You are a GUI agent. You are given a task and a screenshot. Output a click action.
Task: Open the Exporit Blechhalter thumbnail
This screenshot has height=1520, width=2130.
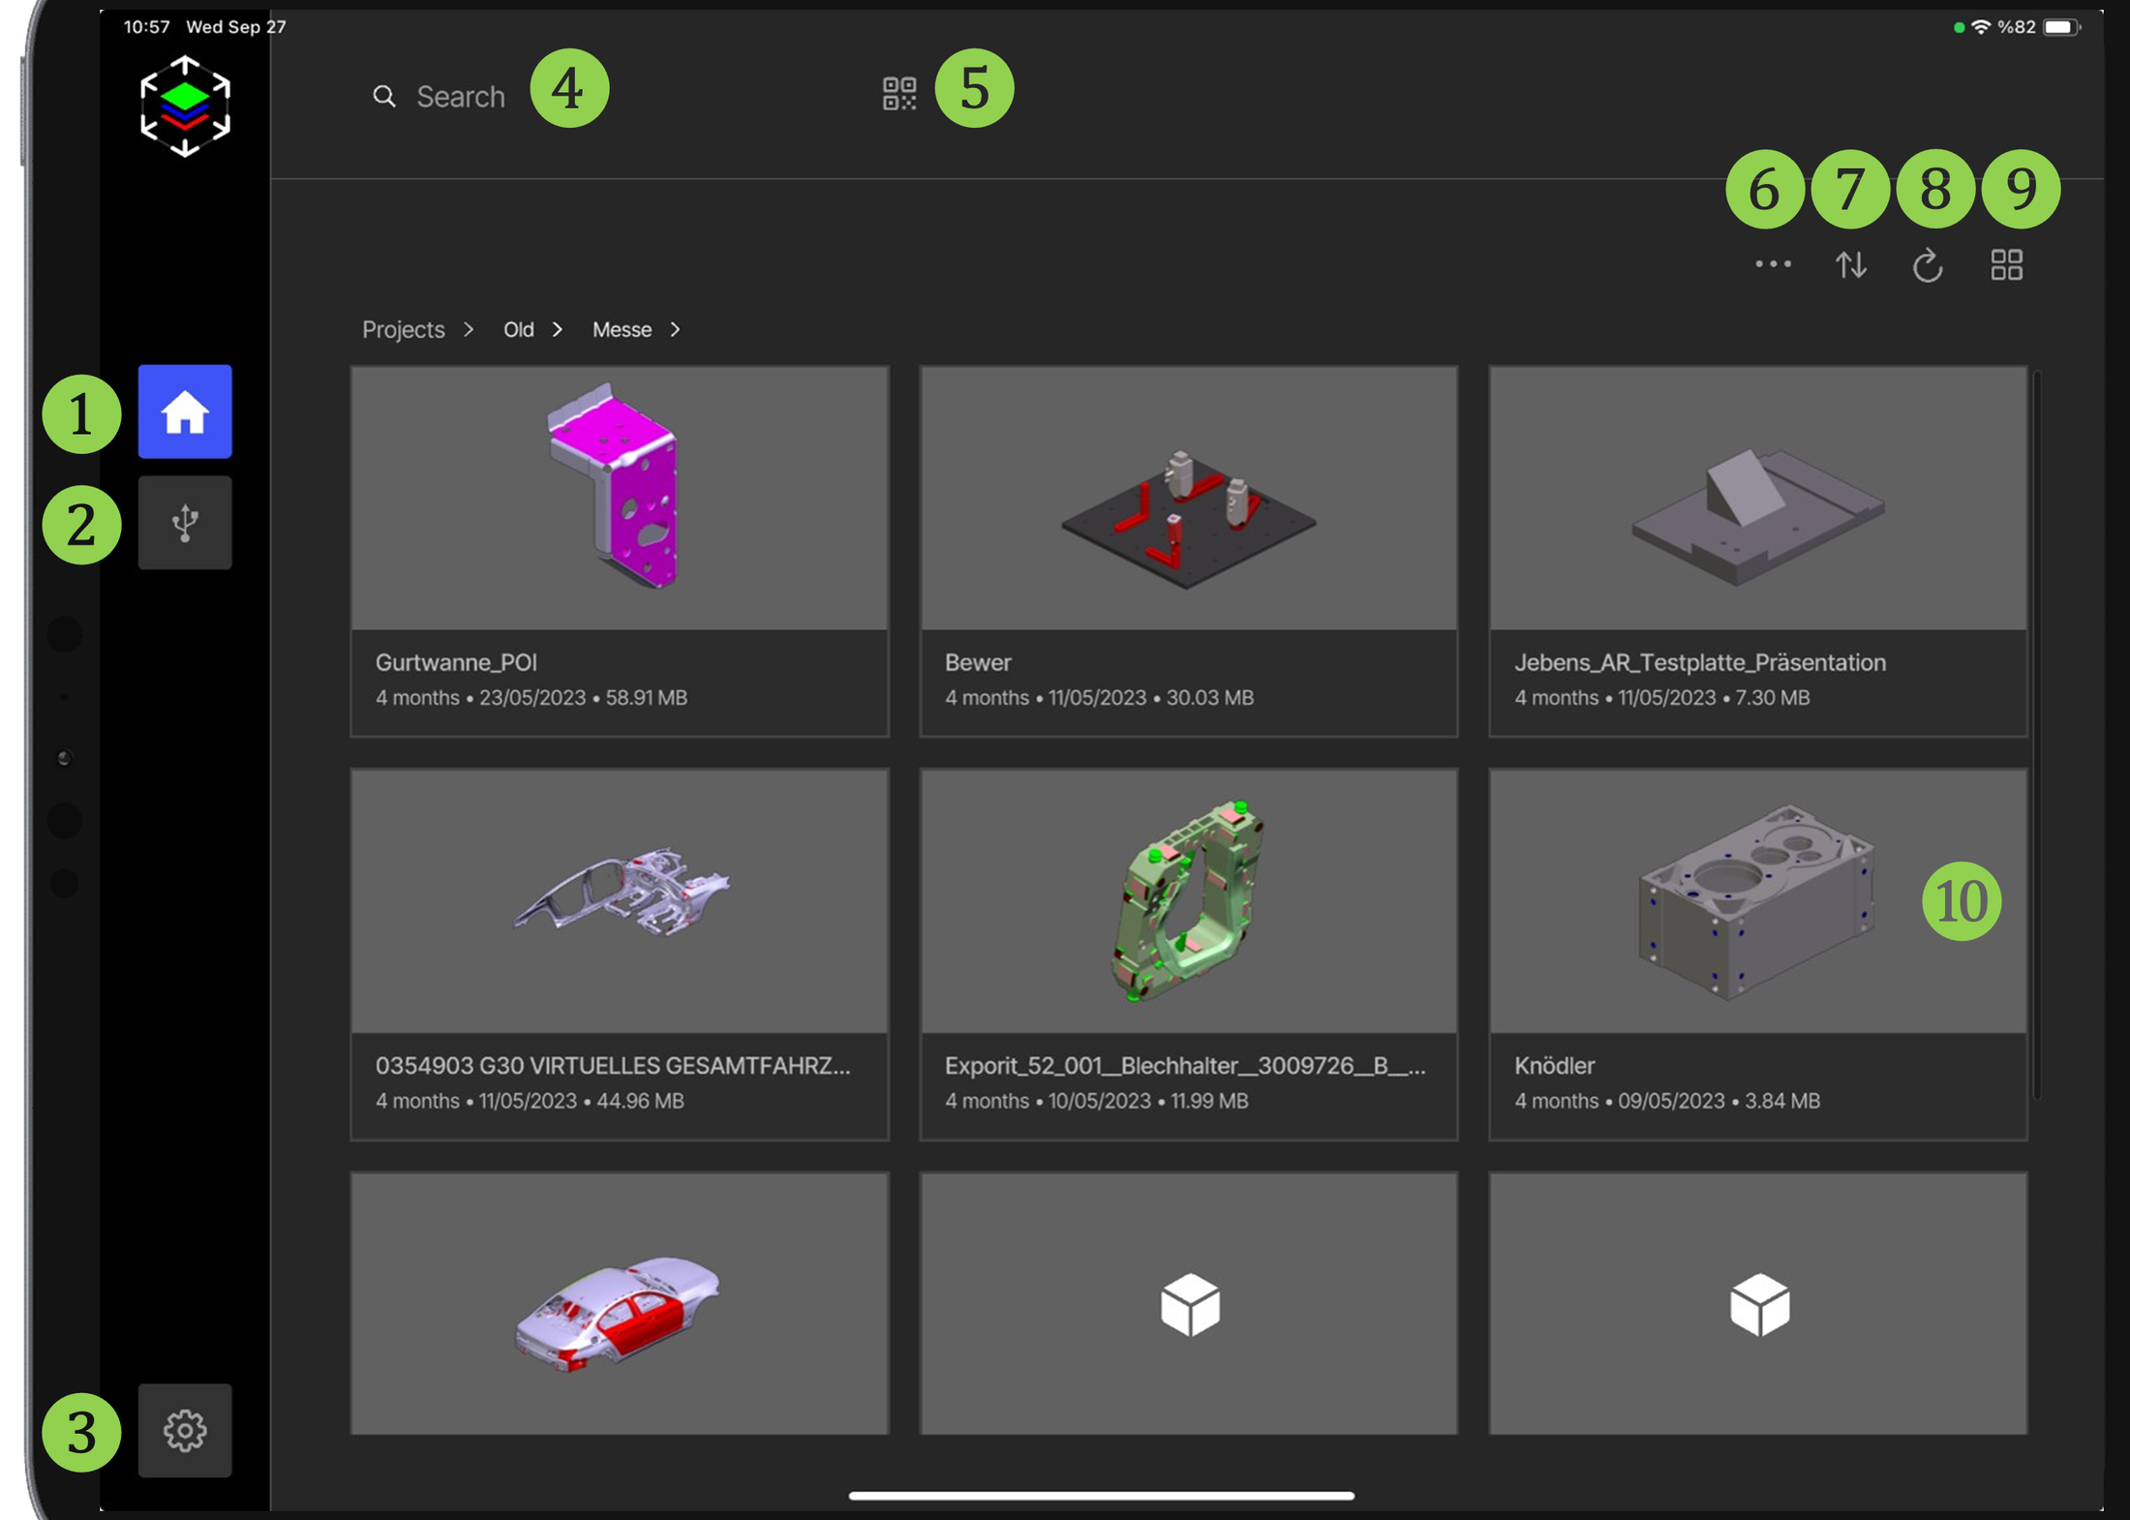click(x=1189, y=901)
